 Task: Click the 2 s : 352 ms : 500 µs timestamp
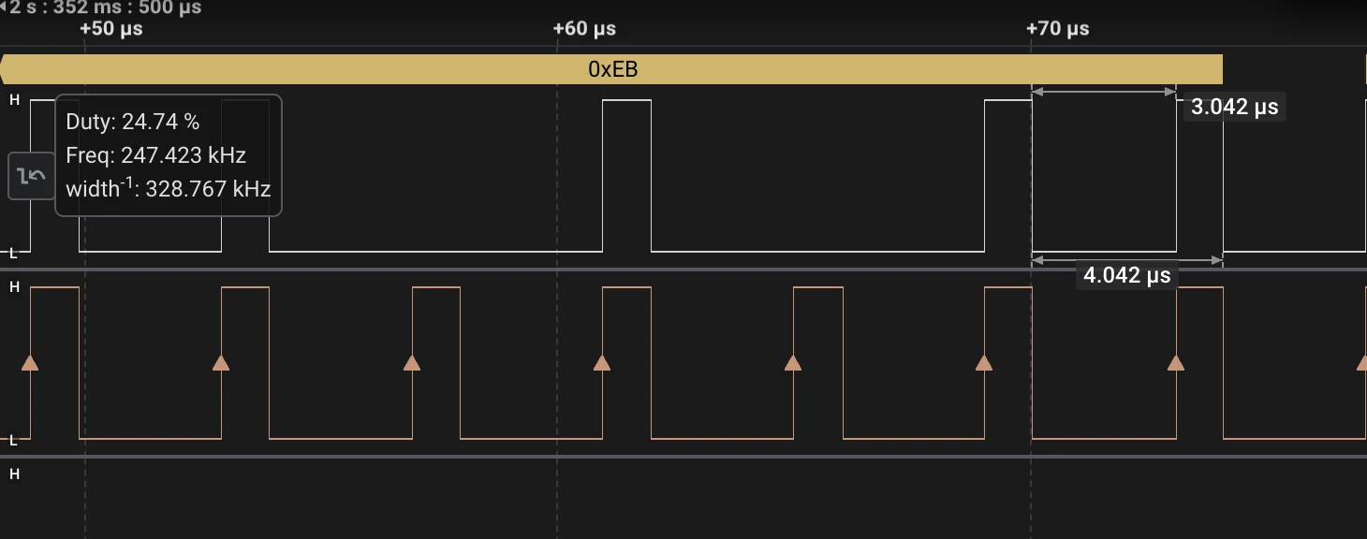pyautogui.click(x=106, y=7)
